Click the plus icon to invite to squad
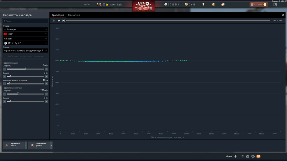This screenshot has width=287, height=161. click(236, 156)
